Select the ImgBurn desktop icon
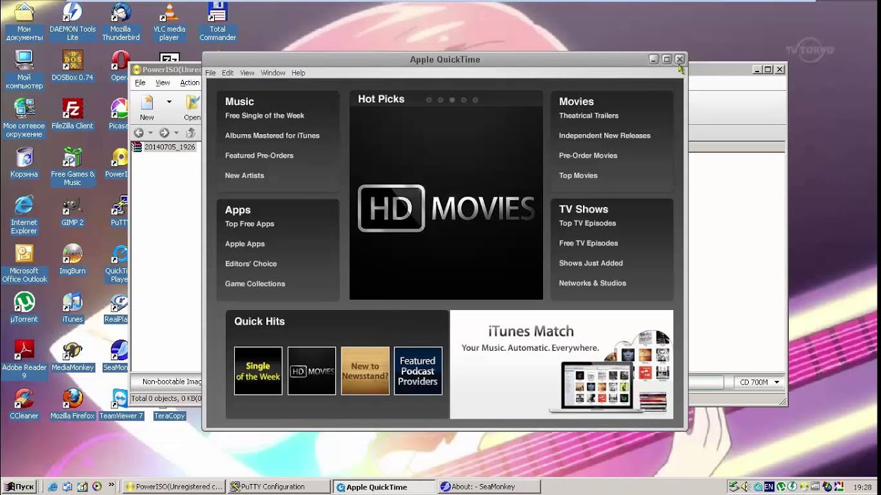Screen dimensions: 881x495 [72, 258]
